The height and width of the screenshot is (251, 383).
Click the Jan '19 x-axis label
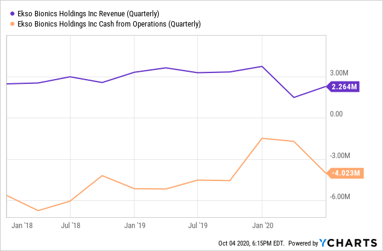tap(135, 225)
